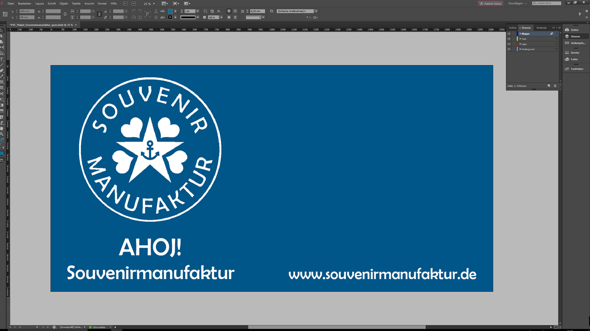
Task: Click the effects fx icon
Action: coord(218,11)
